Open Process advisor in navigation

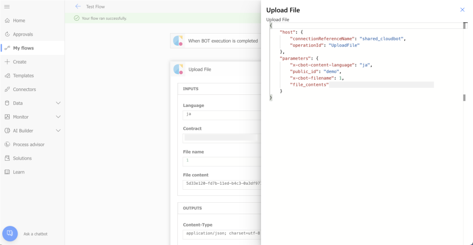pos(32,145)
